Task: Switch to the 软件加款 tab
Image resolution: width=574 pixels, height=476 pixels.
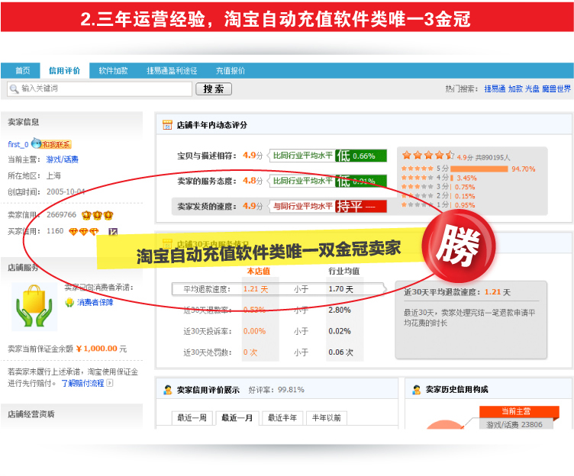Action: [x=113, y=71]
